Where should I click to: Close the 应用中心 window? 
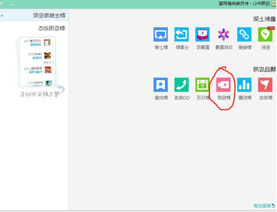(x=2, y=4)
